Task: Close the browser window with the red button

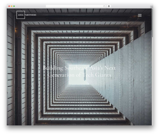Action: 9,6
